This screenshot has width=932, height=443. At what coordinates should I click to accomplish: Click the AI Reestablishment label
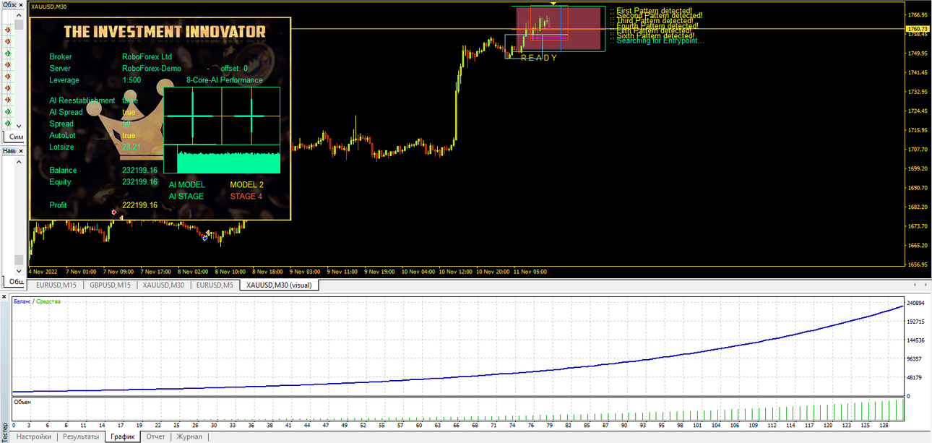point(82,100)
